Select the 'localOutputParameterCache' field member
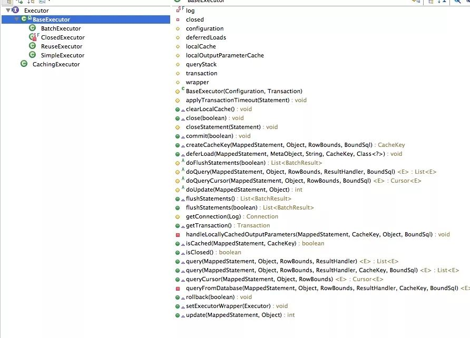This screenshot has width=470, height=338. pos(225,55)
